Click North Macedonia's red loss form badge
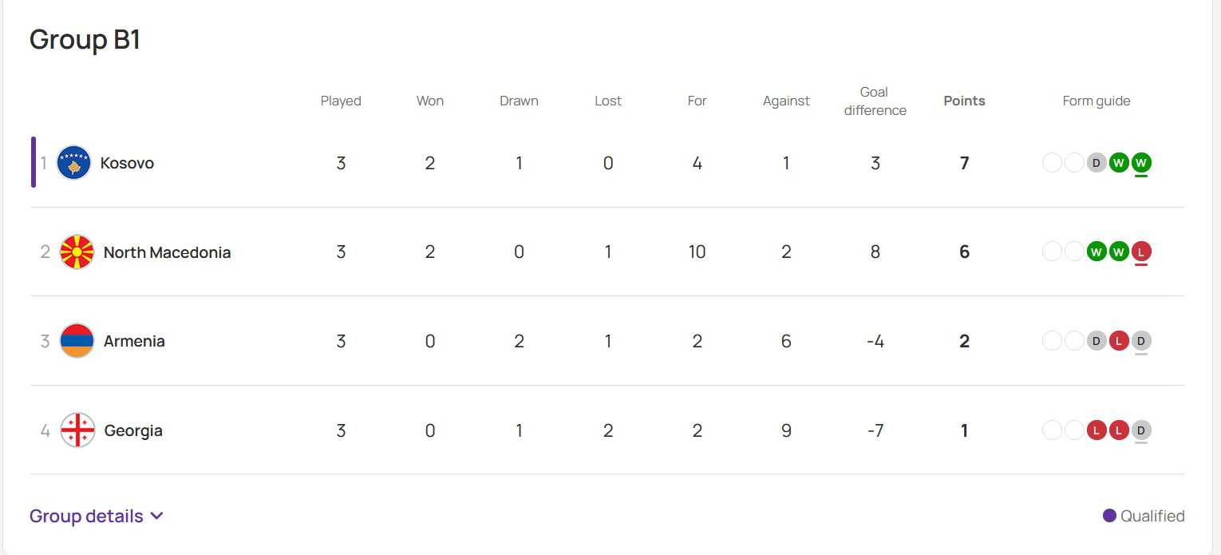The height and width of the screenshot is (555, 1221). point(1141,252)
